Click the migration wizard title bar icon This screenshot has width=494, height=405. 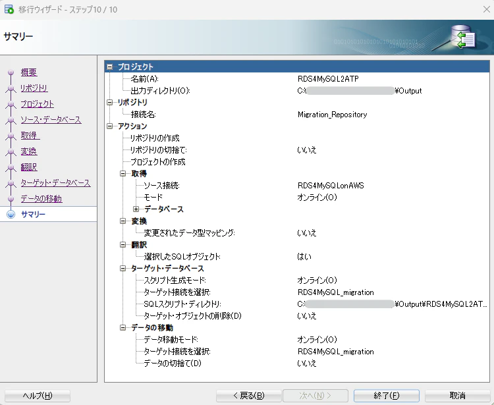pos(9,9)
